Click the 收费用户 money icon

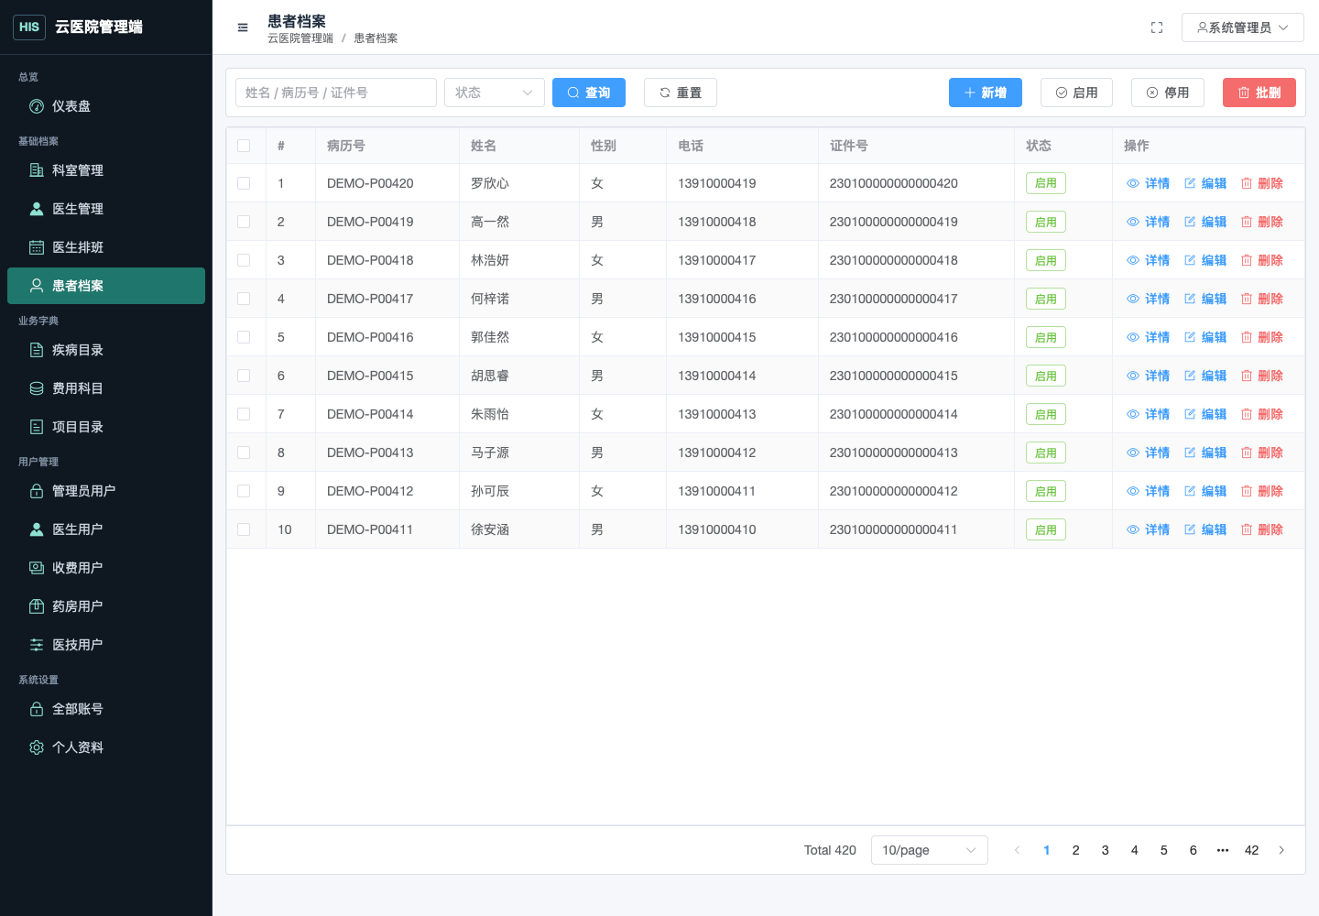pos(37,568)
